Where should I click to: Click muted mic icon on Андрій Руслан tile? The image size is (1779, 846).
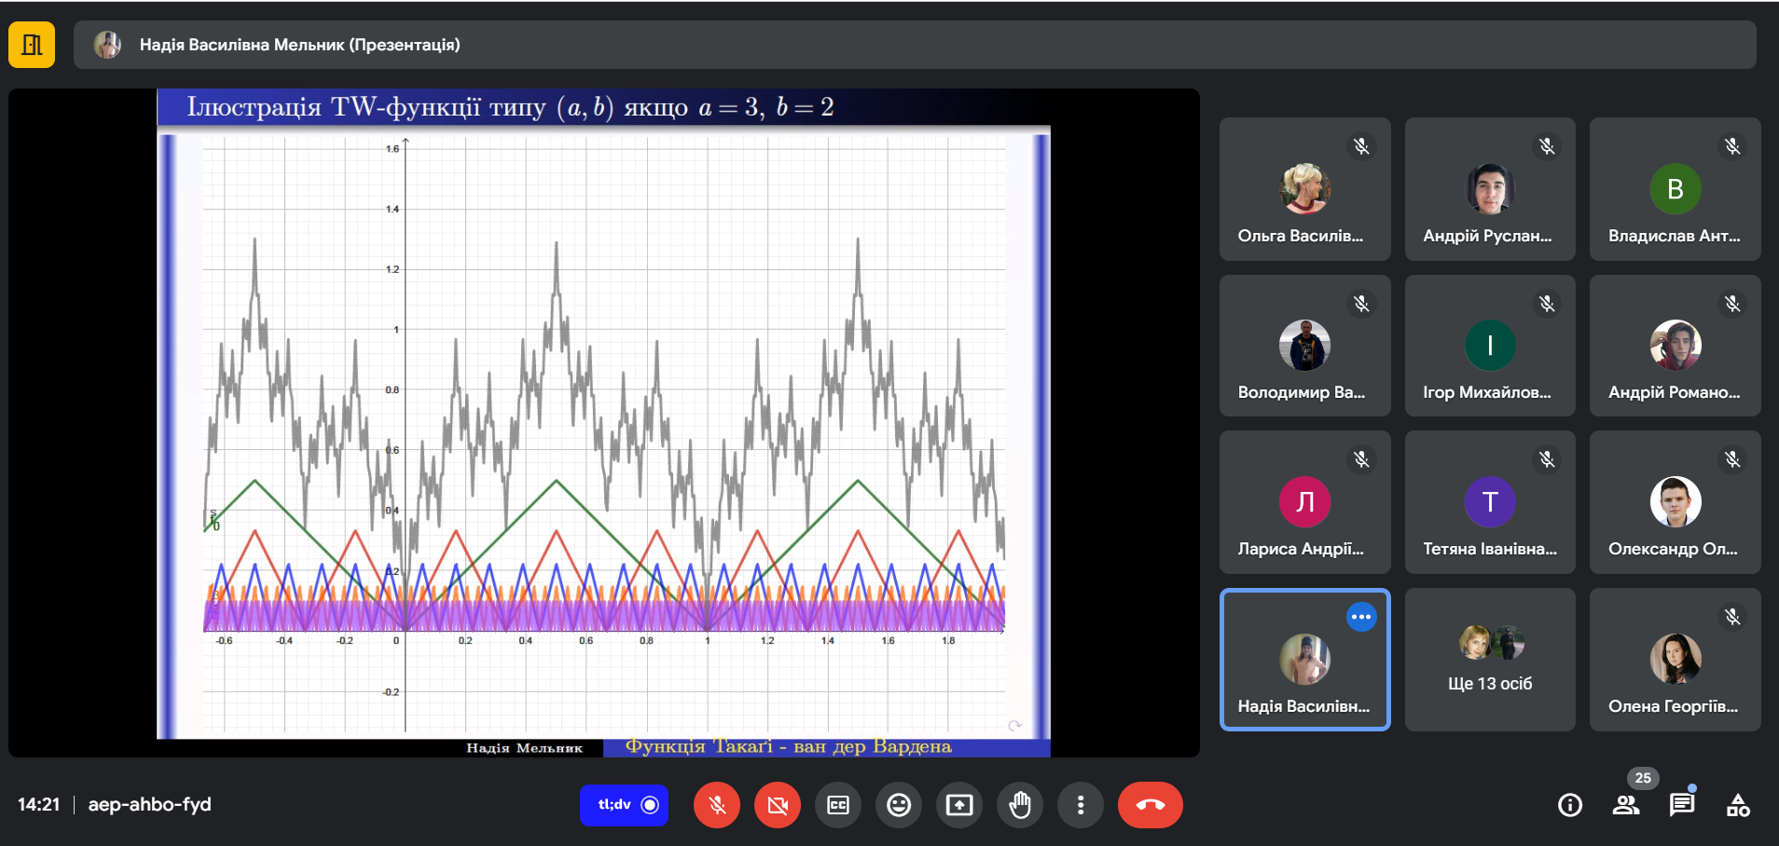(1547, 146)
